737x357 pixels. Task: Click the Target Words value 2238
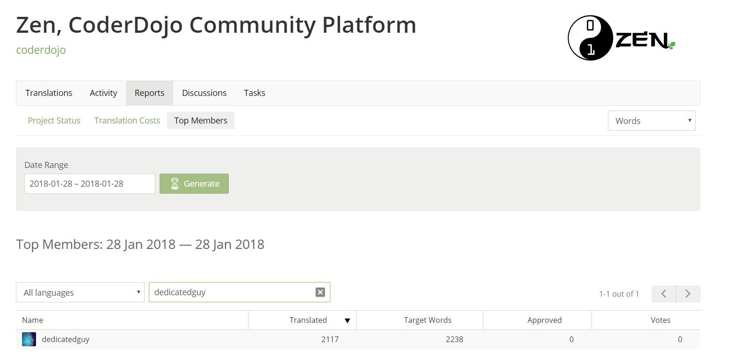click(454, 339)
